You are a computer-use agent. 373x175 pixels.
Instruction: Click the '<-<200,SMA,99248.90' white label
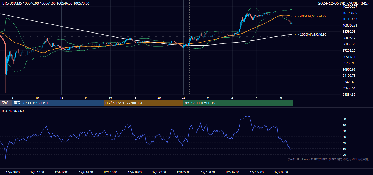point(311,34)
